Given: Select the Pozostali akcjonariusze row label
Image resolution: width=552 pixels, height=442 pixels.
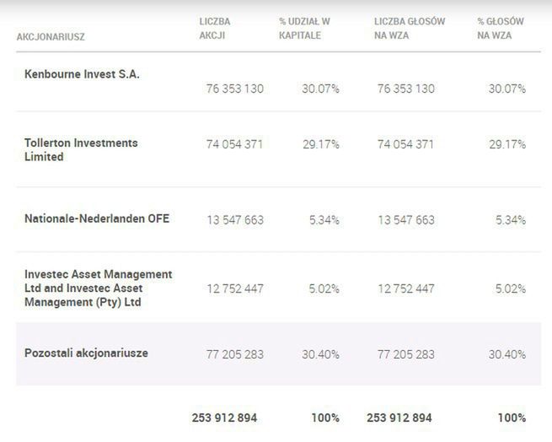Looking at the screenshot, I should [x=86, y=353].
